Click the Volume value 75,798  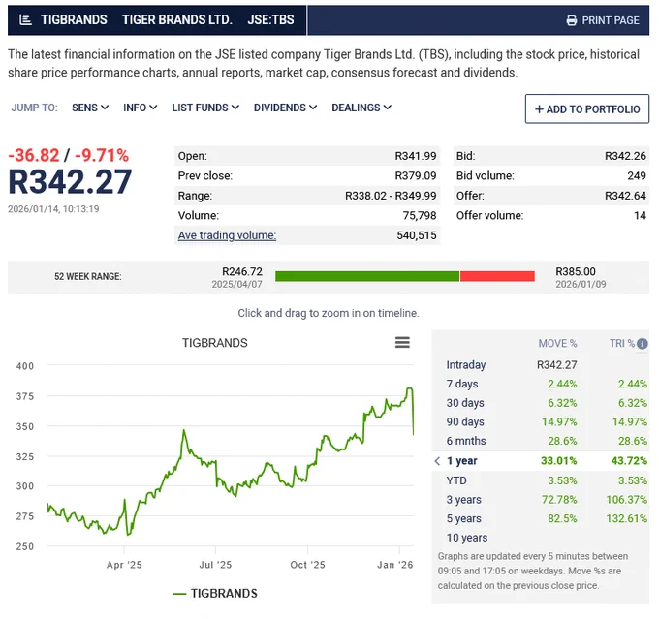click(x=420, y=215)
